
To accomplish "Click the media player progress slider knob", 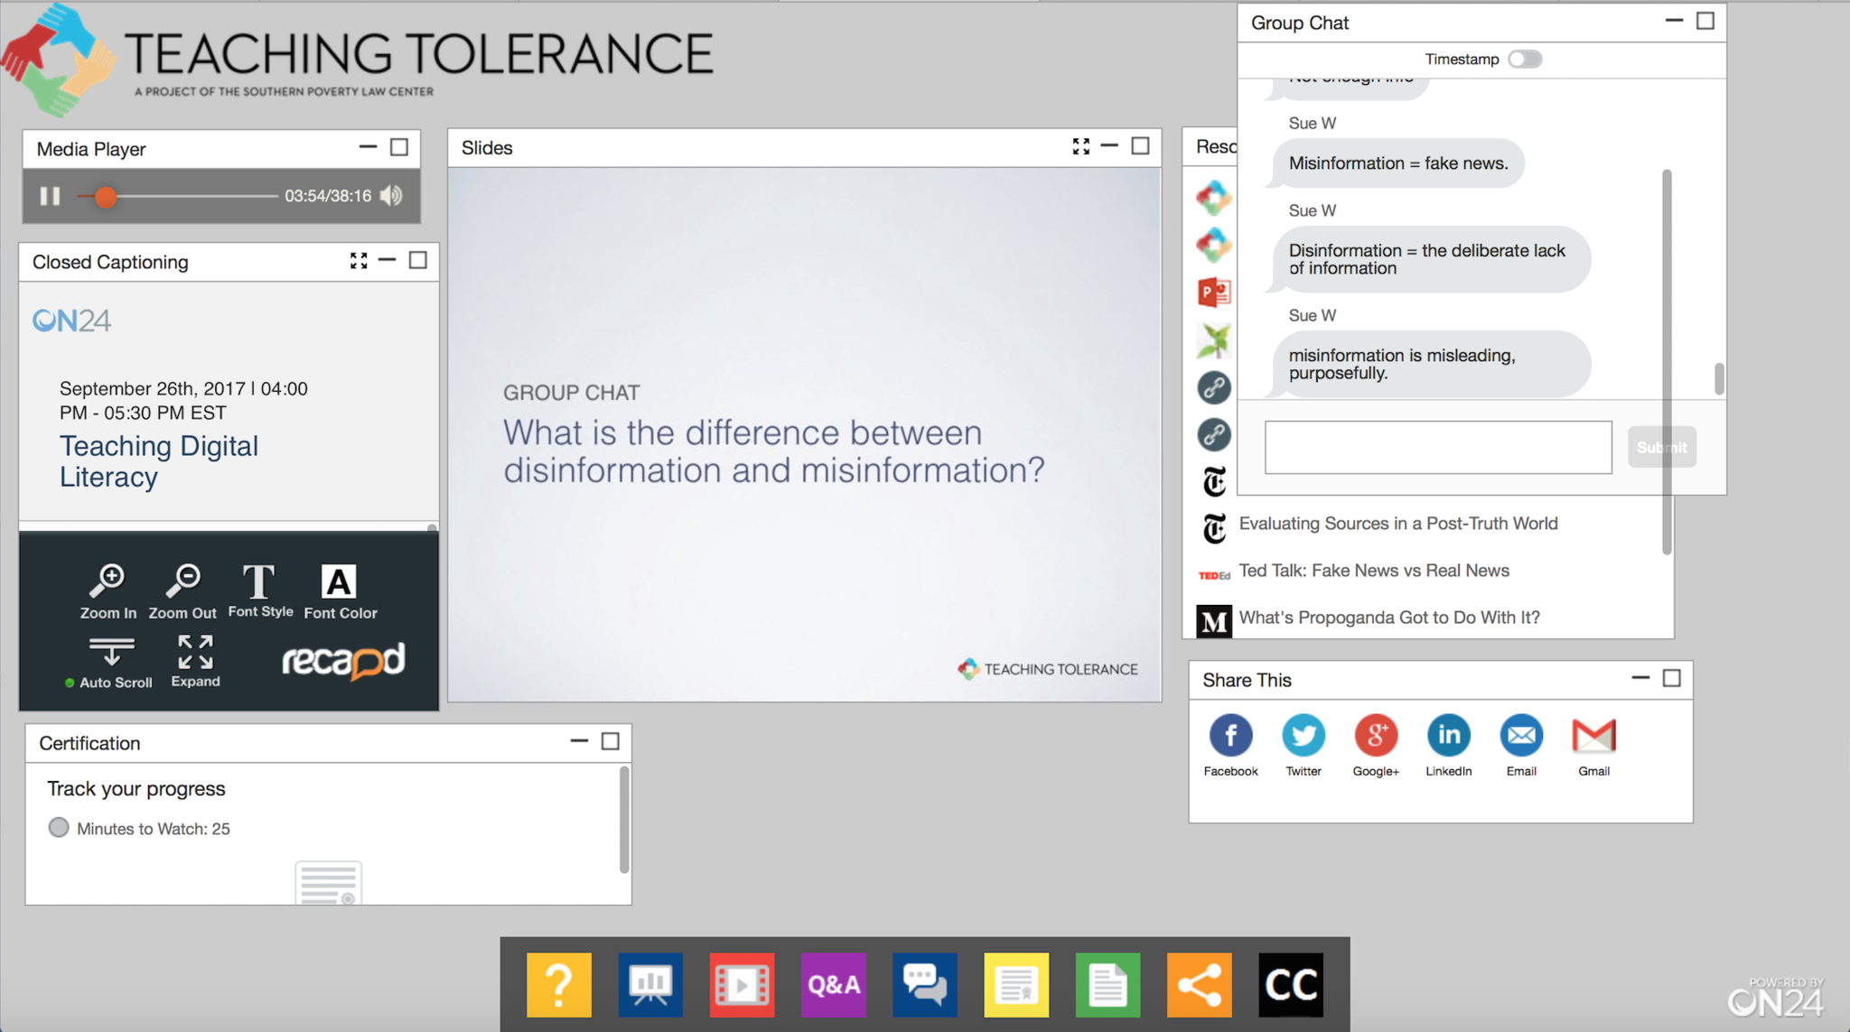I will (x=106, y=197).
